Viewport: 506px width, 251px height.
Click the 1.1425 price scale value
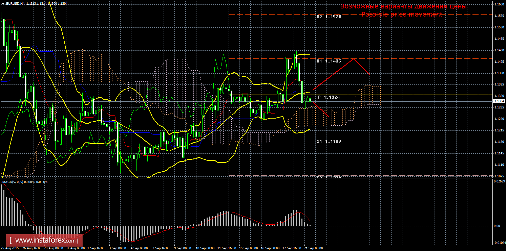[499, 62]
